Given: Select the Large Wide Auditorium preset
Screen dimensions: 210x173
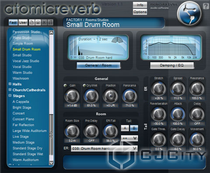Looking at the screenshot, I should [30, 131].
